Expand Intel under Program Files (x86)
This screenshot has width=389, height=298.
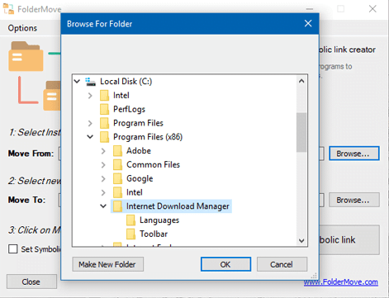click(x=103, y=192)
